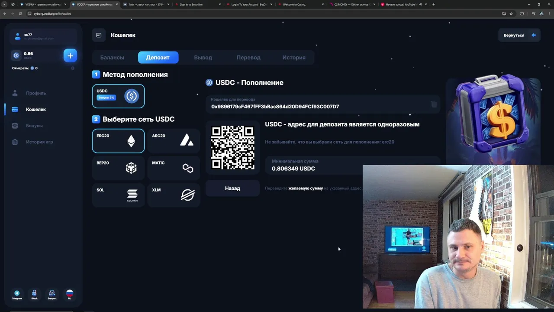Click the browser back arrow
Screen dimensions: 554x312
[5, 13]
